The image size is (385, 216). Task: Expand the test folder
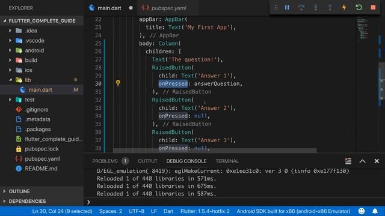tap(10, 100)
